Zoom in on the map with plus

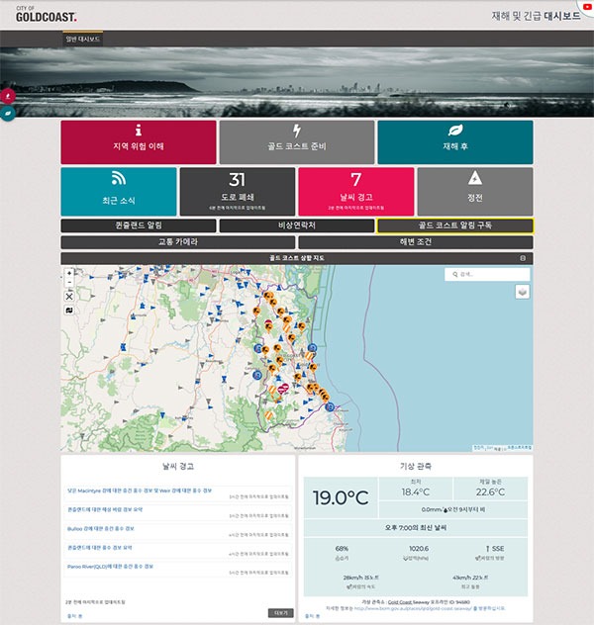69,273
